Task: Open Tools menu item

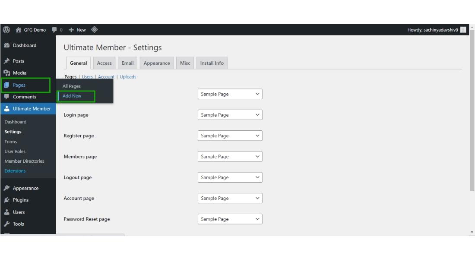Action: pyautogui.click(x=18, y=224)
